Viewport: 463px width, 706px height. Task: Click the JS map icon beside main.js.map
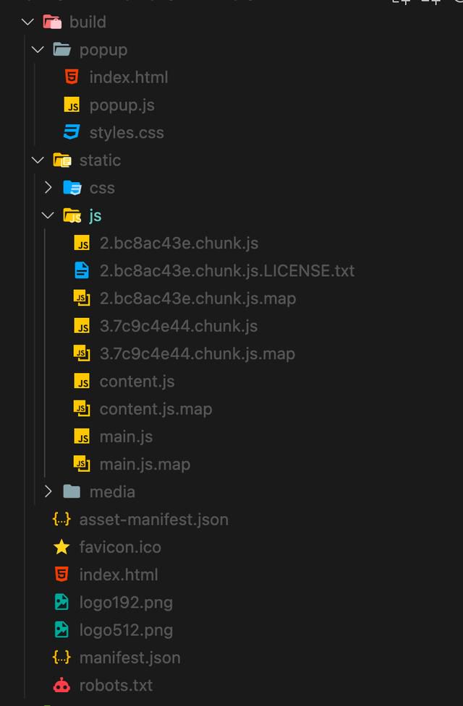pos(82,464)
